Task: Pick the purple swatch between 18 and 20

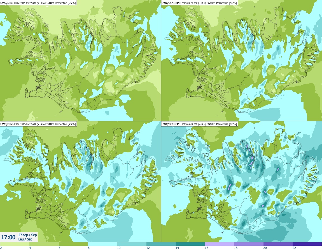Action: click(x=249, y=244)
